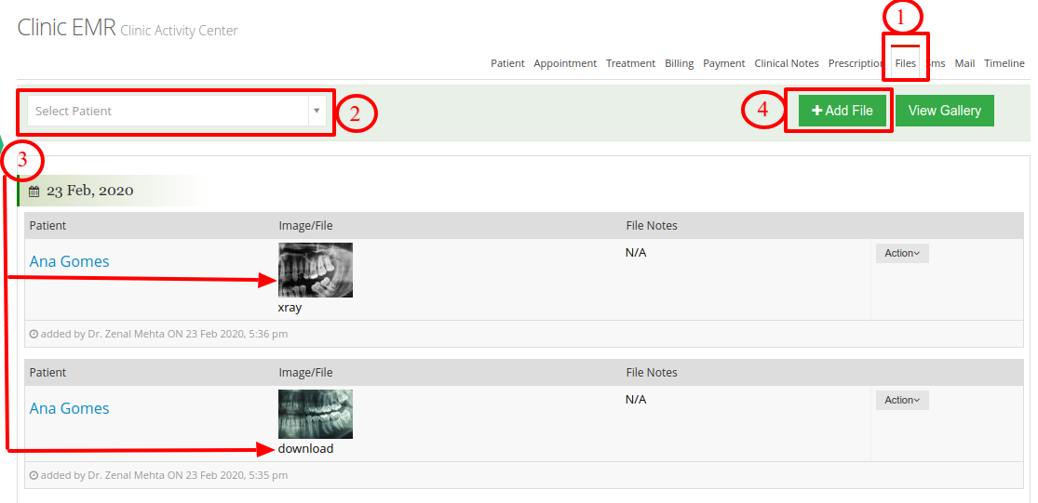Open Ana Gomes link in download row
This screenshot has height=503, width=1038.
(70, 408)
